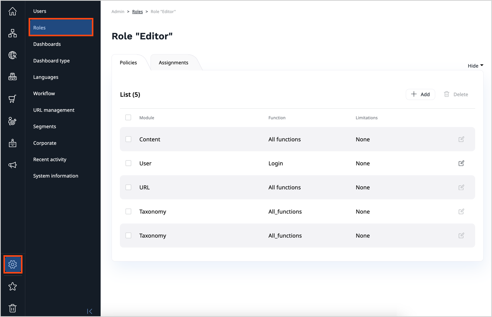Collapse the sidebar with the arrow at bottom
The width and height of the screenshot is (492, 317).
[x=90, y=311]
